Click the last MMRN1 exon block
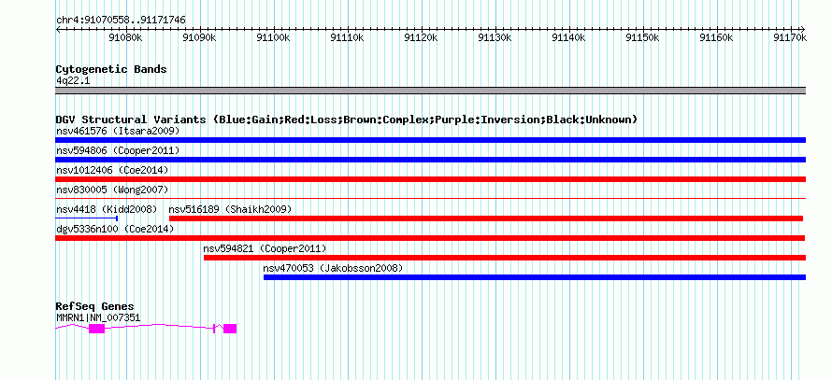The width and height of the screenshot is (832, 380). (230, 329)
